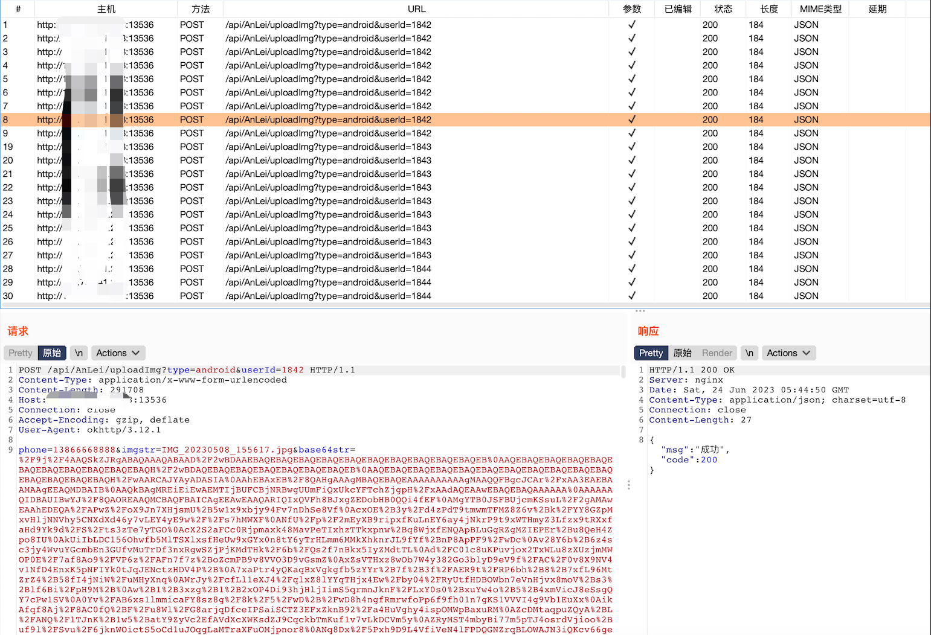Viewport: 931px width, 635px height.
Task: Click the params checkmark in row 19
Action: click(x=632, y=147)
